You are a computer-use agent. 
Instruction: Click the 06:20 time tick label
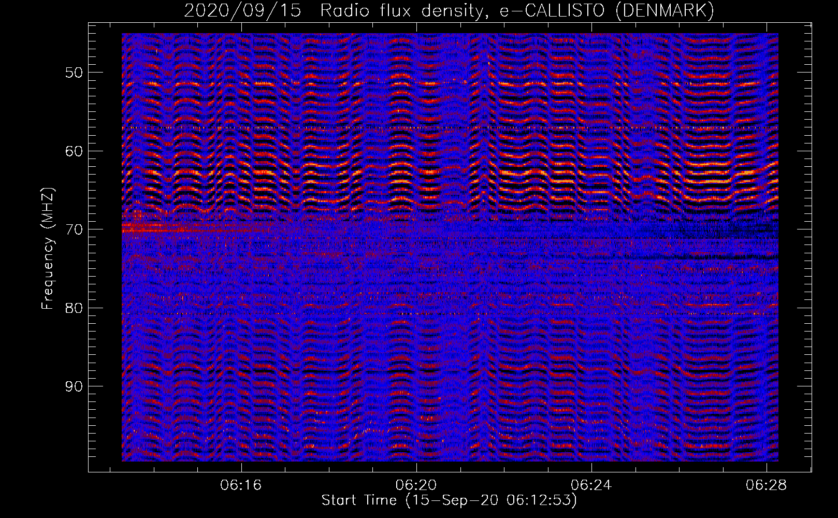(416, 485)
